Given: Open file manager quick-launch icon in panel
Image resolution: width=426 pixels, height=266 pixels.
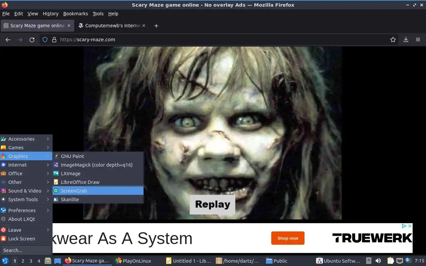Looking at the screenshot, I should pyautogui.click(x=48, y=261).
